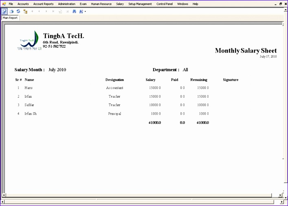Go to next page arrow icon

coord(46,11)
